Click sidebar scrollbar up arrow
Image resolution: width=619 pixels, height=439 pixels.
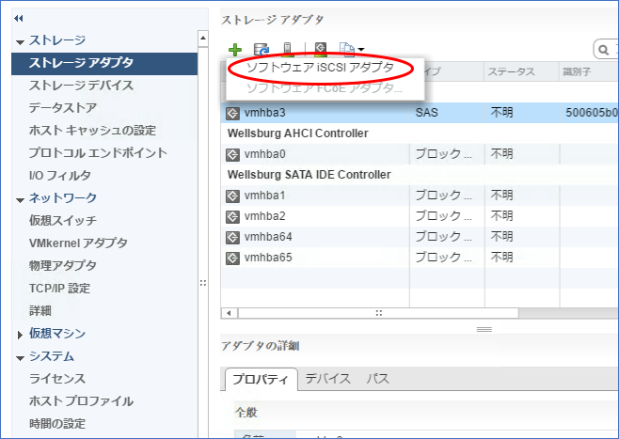tap(203, 39)
